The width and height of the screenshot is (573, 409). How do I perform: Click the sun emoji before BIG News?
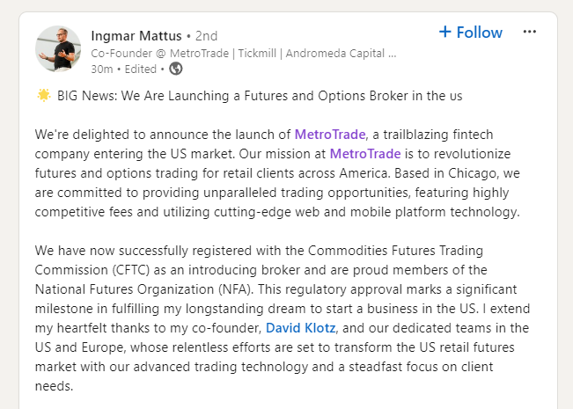coord(44,95)
